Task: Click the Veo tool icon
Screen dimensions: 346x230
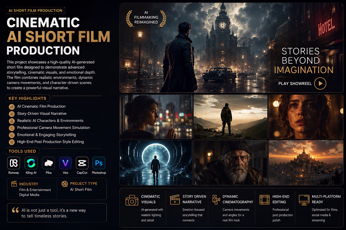Action: click(65, 163)
